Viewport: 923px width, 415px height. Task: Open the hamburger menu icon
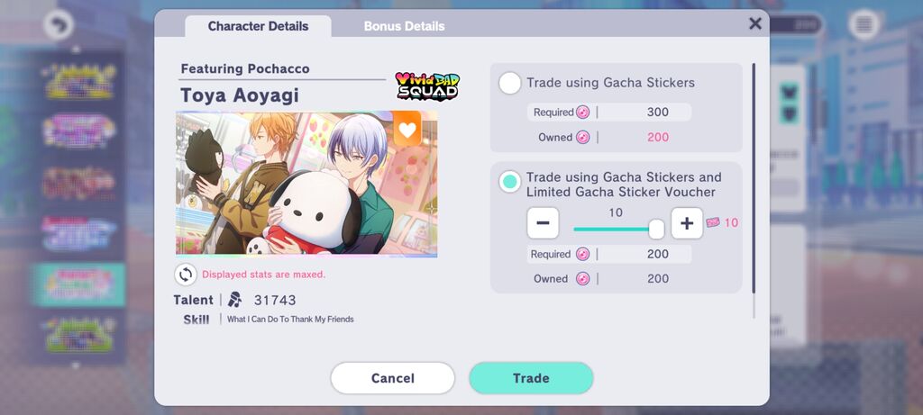click(x=864, y=24)
